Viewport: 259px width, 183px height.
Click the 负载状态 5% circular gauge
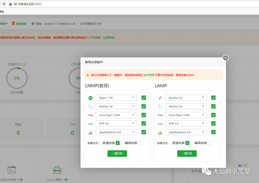17,78
